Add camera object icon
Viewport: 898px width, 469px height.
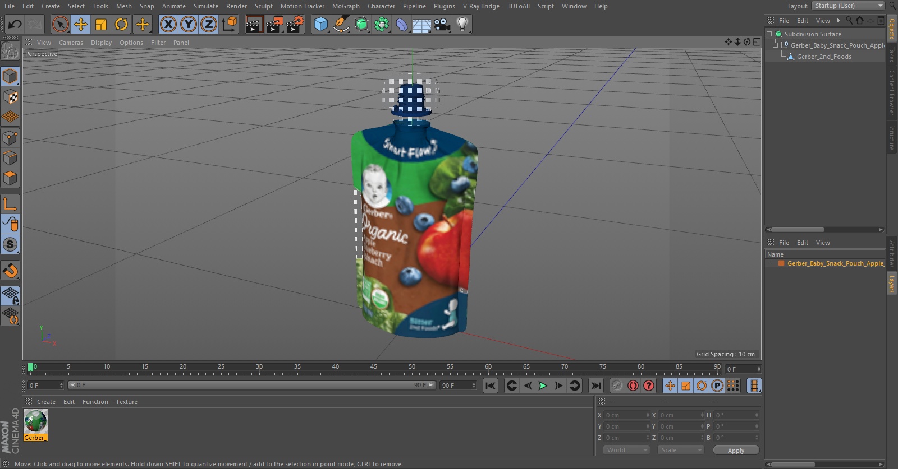click(x=442, y=24)
